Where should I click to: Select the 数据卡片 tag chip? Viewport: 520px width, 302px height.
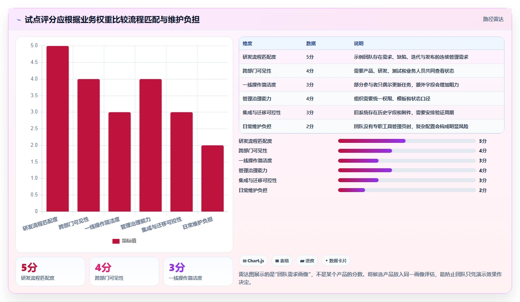[336, 261]
